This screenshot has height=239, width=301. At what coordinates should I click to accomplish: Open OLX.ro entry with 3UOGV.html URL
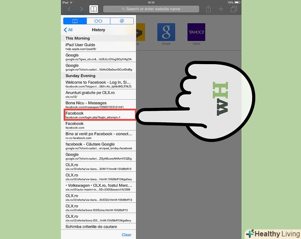pos(99,198)
